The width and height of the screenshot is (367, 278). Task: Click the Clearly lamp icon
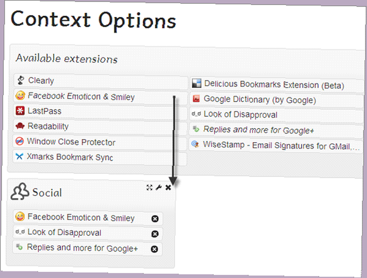click(x=21, y=80)
